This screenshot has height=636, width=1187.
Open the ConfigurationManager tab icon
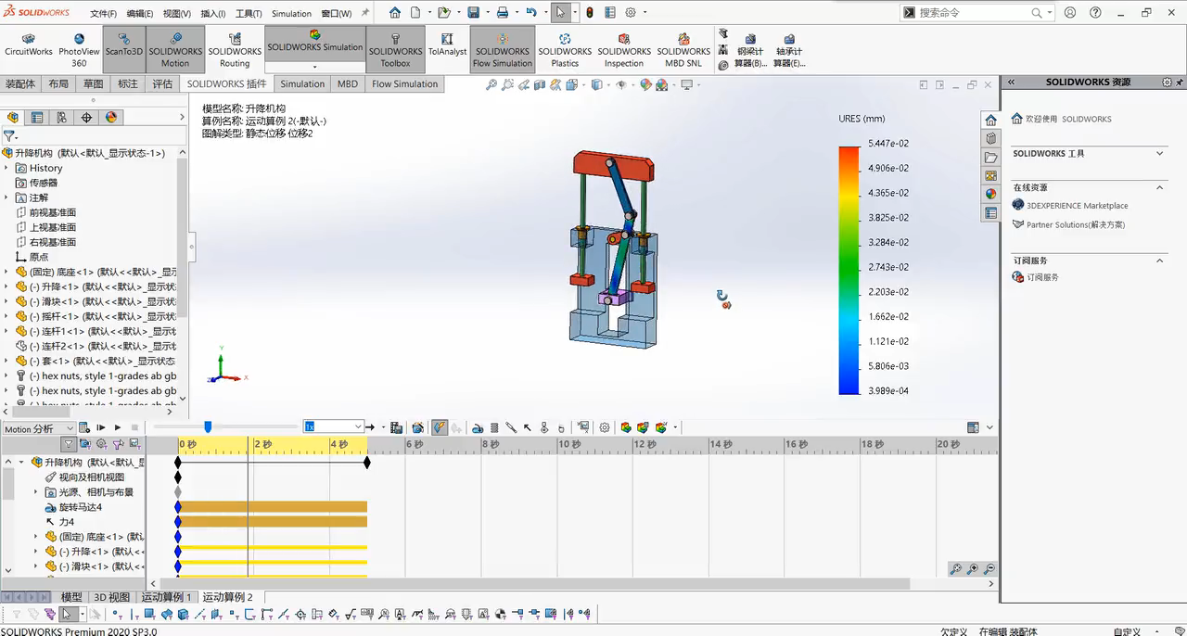[61, 118]
